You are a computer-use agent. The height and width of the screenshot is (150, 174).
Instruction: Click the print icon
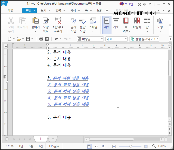click(41, 39)
